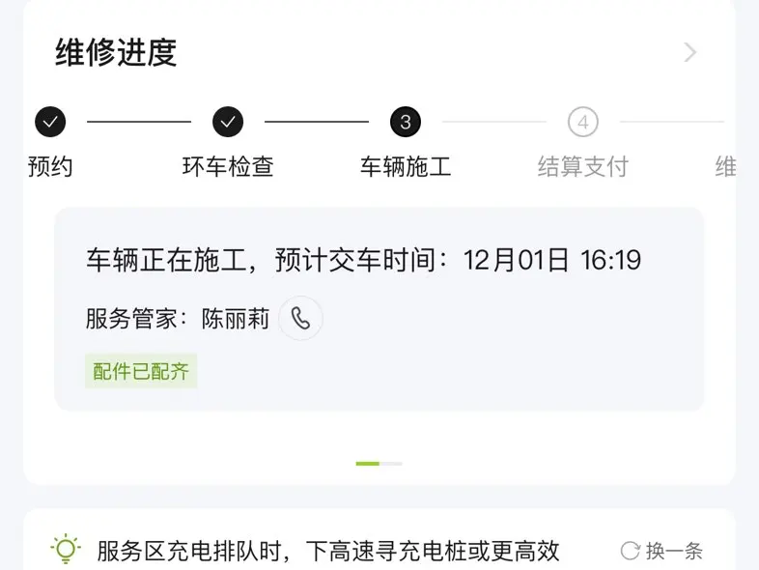Tap the 环车检查 checkmark step icon
This screenshot has height=570, width=759.
[228, 122]
